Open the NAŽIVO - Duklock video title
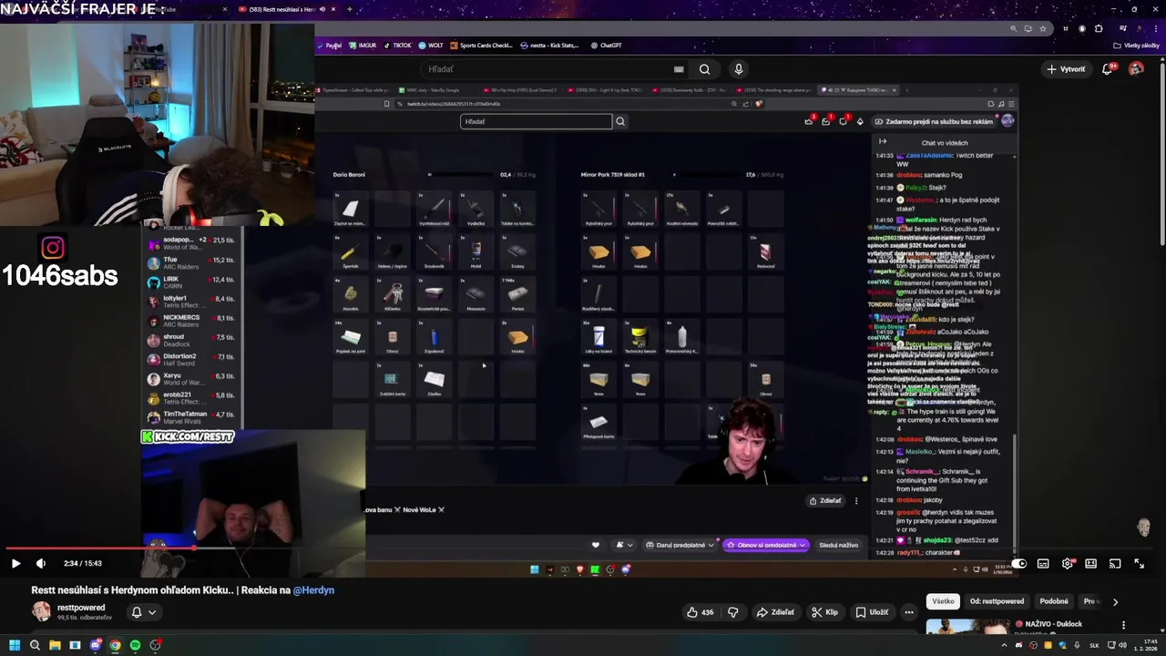 (x=1048, y=624)
